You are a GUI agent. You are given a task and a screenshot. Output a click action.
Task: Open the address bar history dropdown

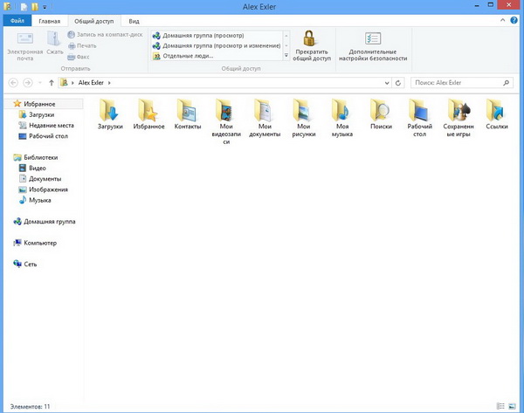[x=387, y=82]
